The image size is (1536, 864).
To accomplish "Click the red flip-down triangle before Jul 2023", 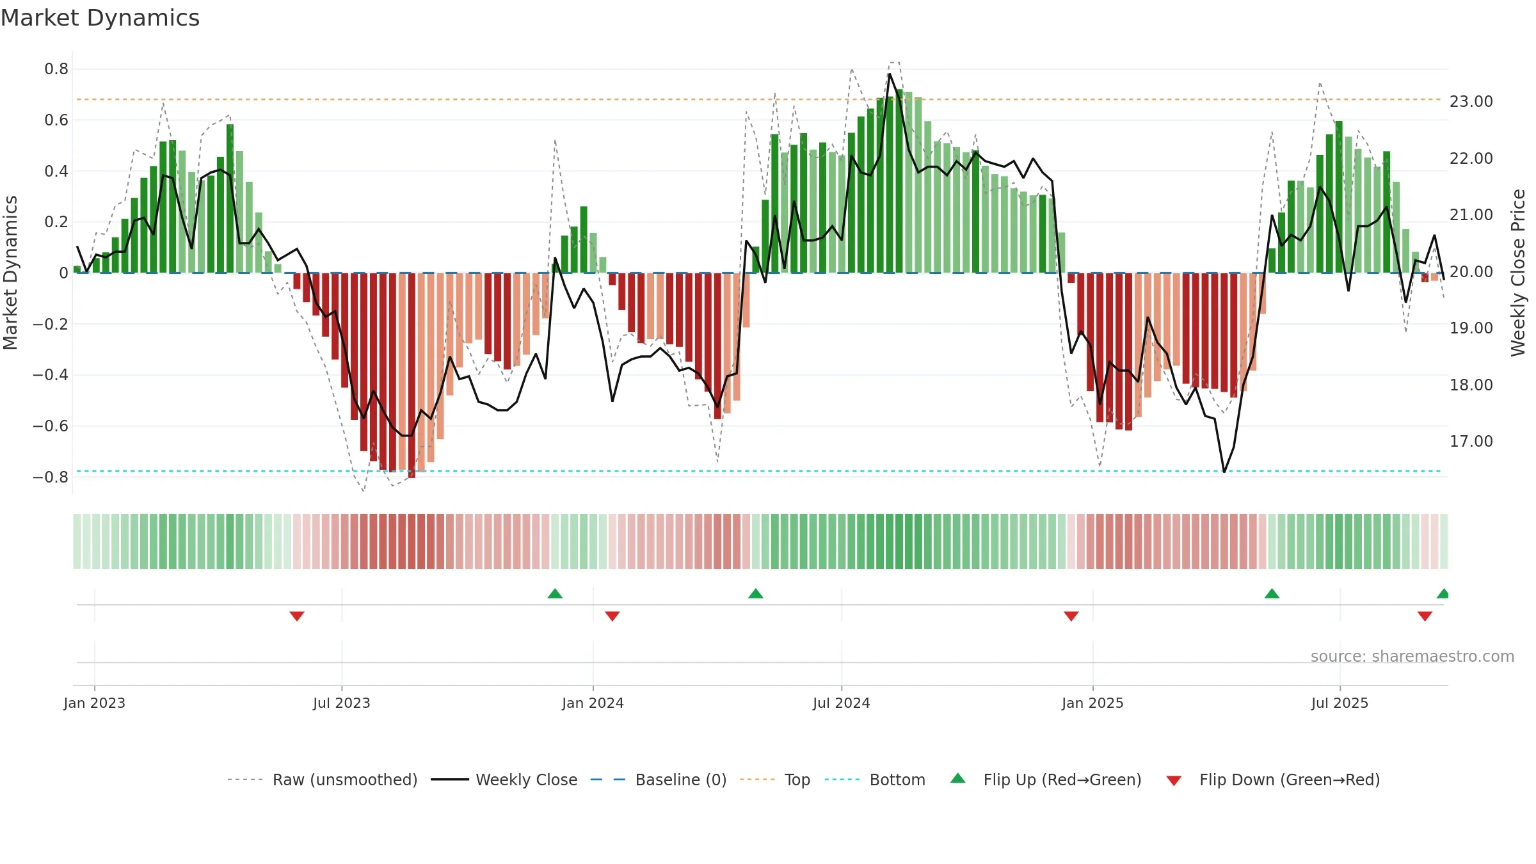I will pos(297,616).
